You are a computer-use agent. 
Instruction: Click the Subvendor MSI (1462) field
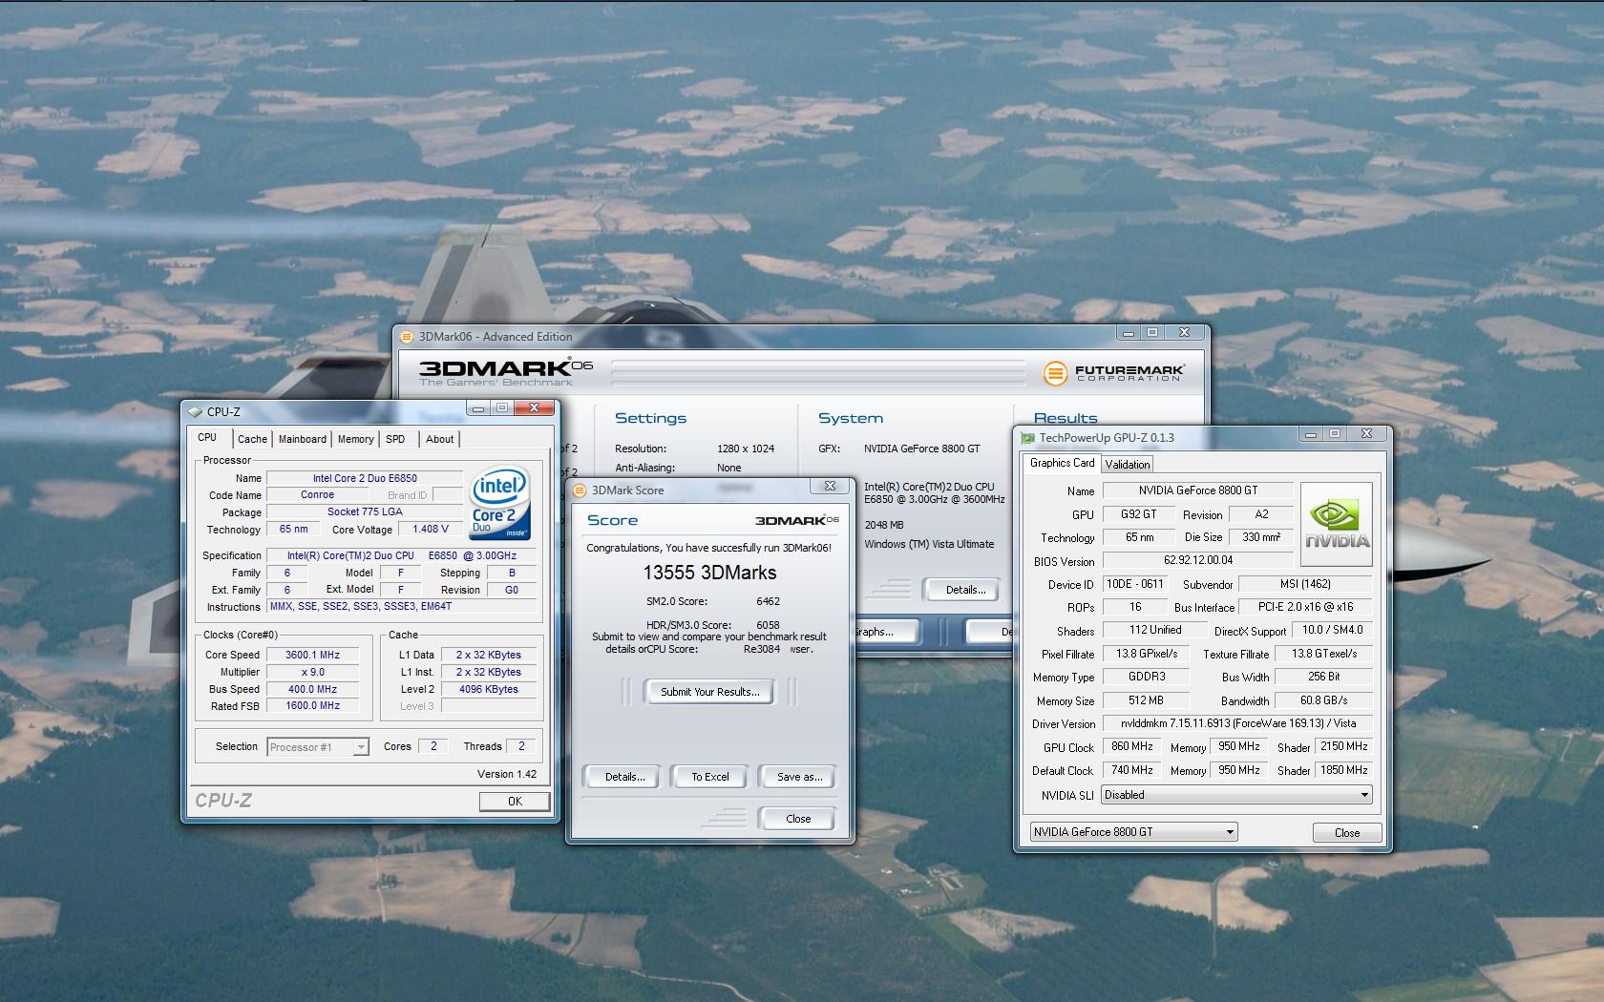(1305, 584)
